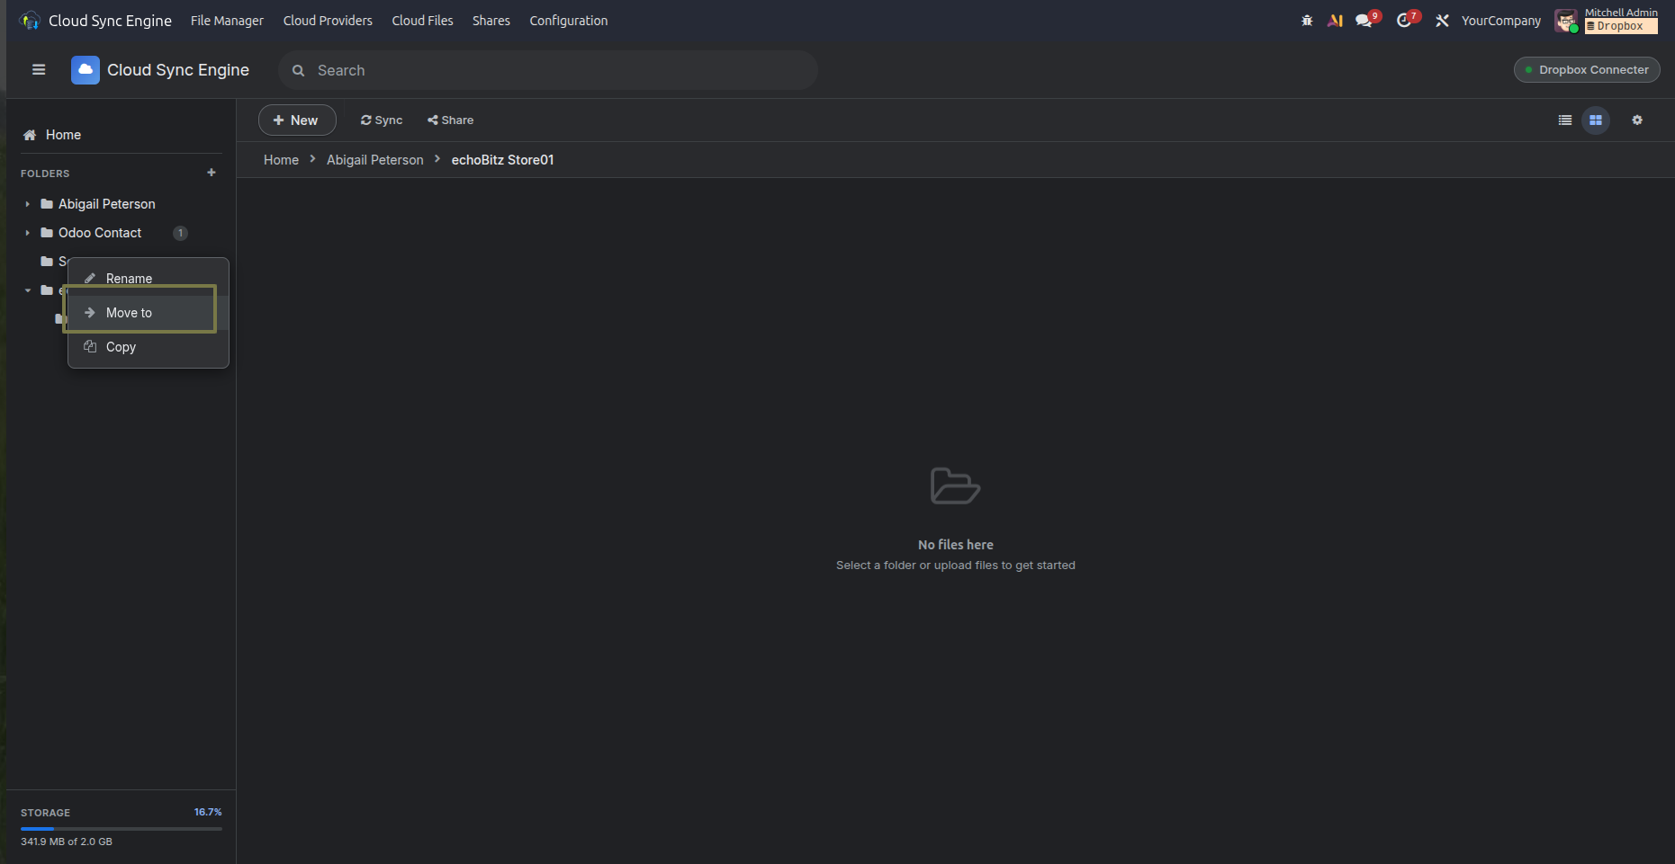Switch to grid view

pyautogui.click(x=1596, y=120)
